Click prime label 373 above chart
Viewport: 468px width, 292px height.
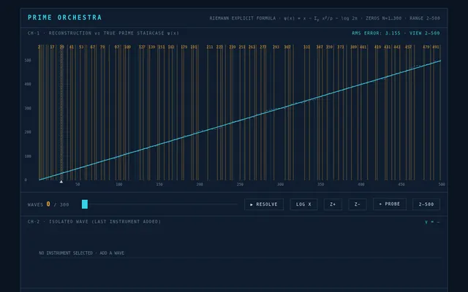(x=341, y=47)
